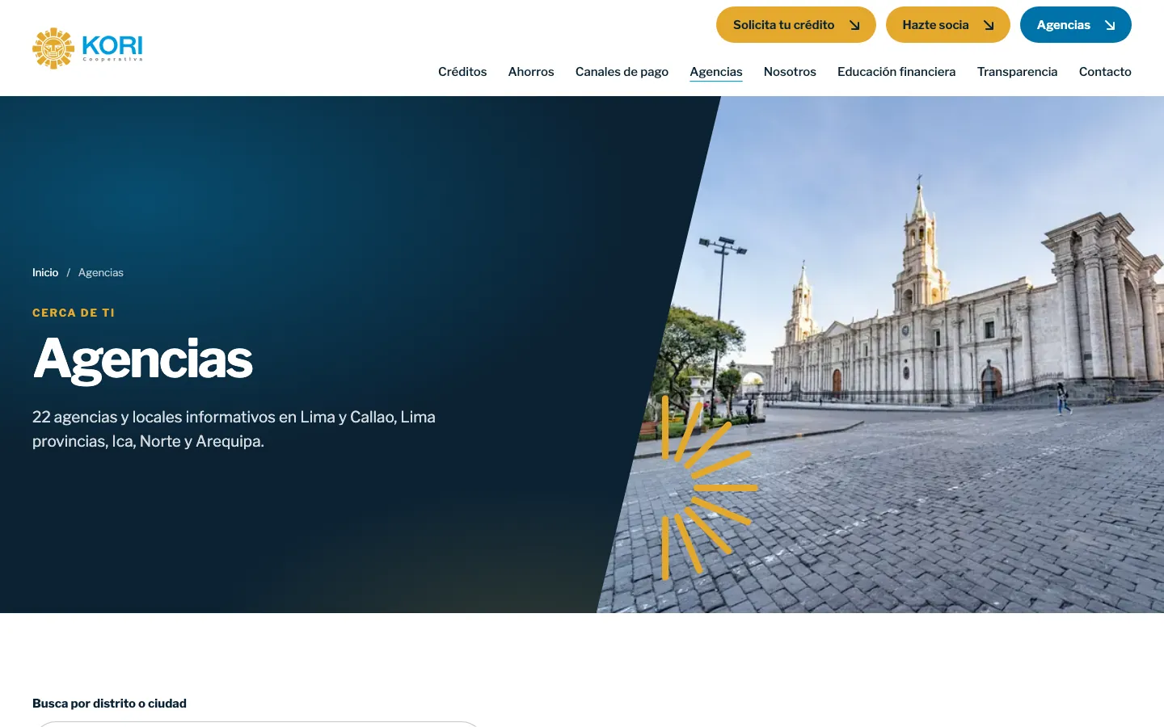Screen dimensions: 1164x727
Task: Navigate to Canales de pago
Action: 622,72
